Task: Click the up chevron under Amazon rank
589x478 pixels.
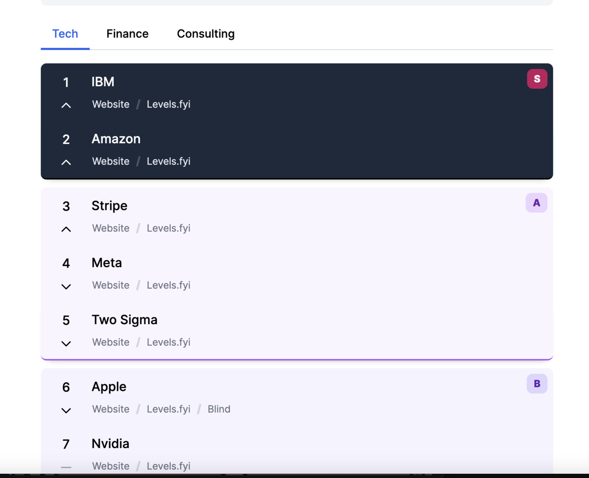Action: [66, 162]
